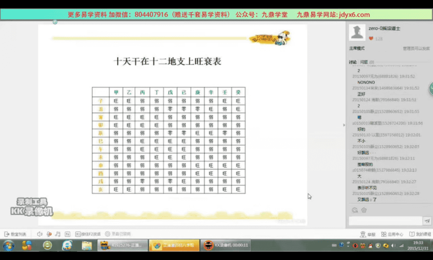This screenshot has width=433, height=260.
Task: Toggle the 录音已禁用 recording indicator
Action: (118, 234)
